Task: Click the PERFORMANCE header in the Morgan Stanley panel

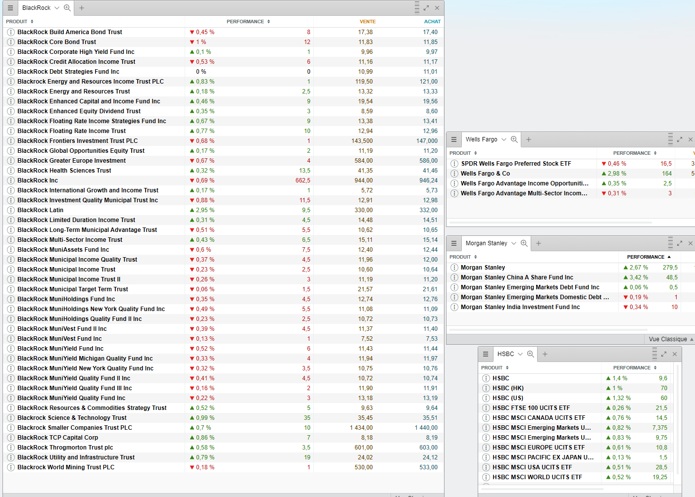Action: tap(649, 257)
